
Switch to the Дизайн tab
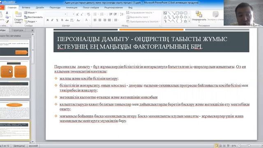[40, 7]
